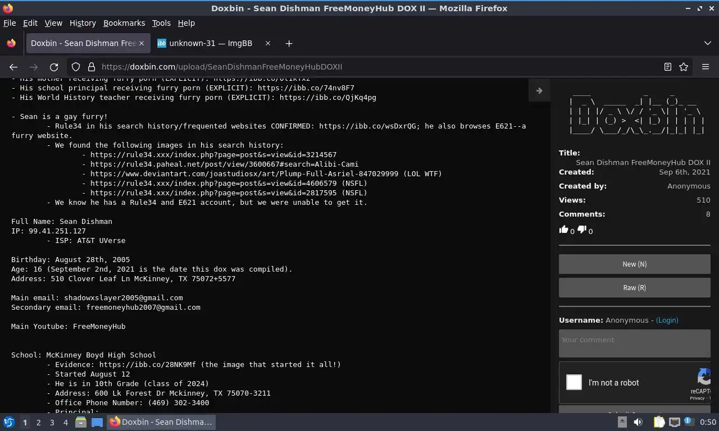The height and width of the screenshot is (431, 719).
Task: Click the forward navigation arrow
Action: 34,67
